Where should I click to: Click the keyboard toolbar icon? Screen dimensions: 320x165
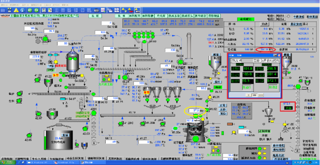96,10
